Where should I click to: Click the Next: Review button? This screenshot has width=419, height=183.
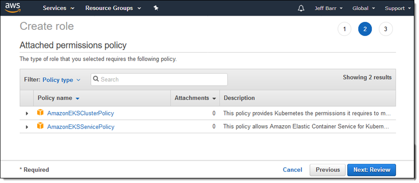coord(372,170)
